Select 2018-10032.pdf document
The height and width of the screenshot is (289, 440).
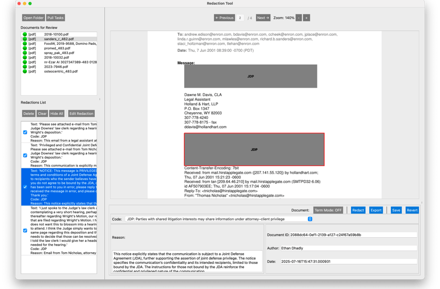tap(59, 57)
